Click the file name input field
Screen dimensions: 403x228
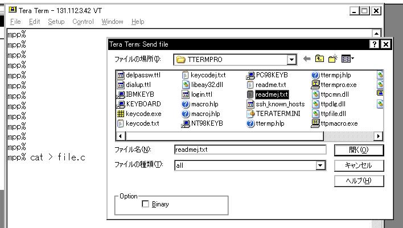[250, 150]
